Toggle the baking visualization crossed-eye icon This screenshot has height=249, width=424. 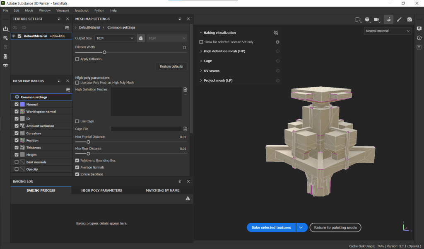pyautogui.click(x=276, y=33)
